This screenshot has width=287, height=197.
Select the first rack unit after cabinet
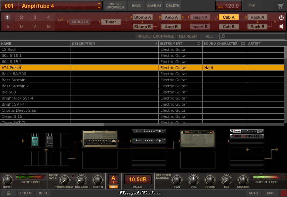coord(247,131)
